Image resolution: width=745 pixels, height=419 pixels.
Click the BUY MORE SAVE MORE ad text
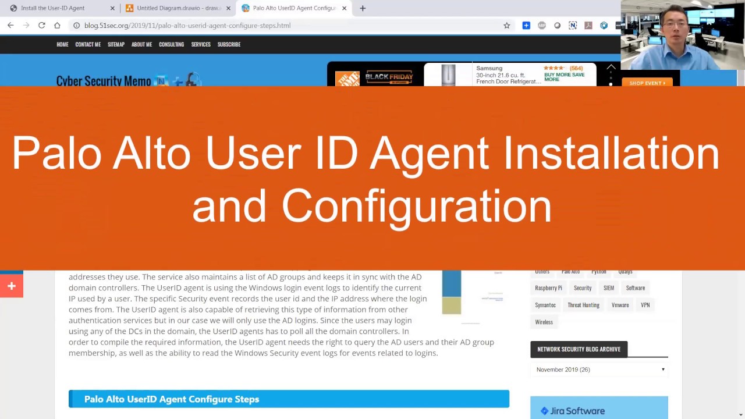click(565, 77)
